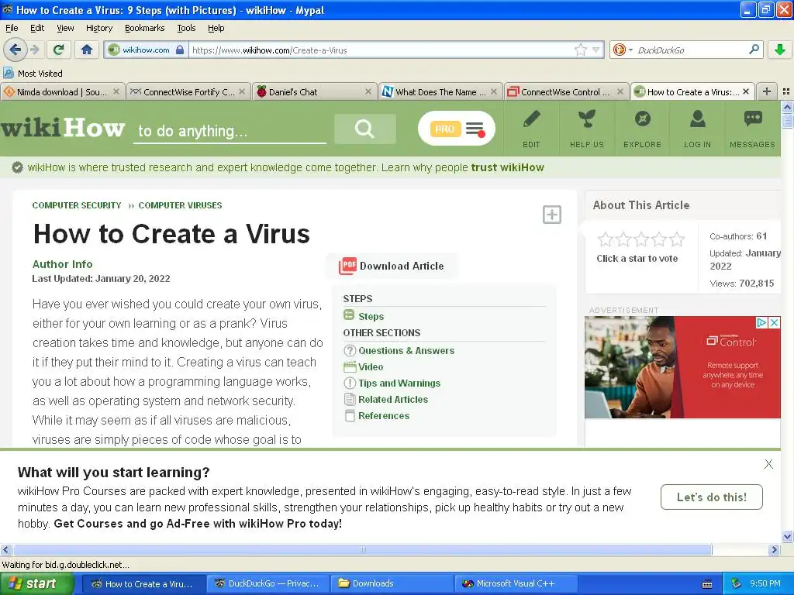Jump to Video section
The height and width of the screenshot is (595, 794).
click(371, 366)
